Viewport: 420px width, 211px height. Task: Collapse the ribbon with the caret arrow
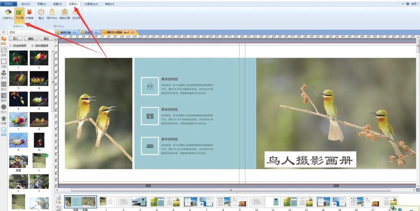403,4
